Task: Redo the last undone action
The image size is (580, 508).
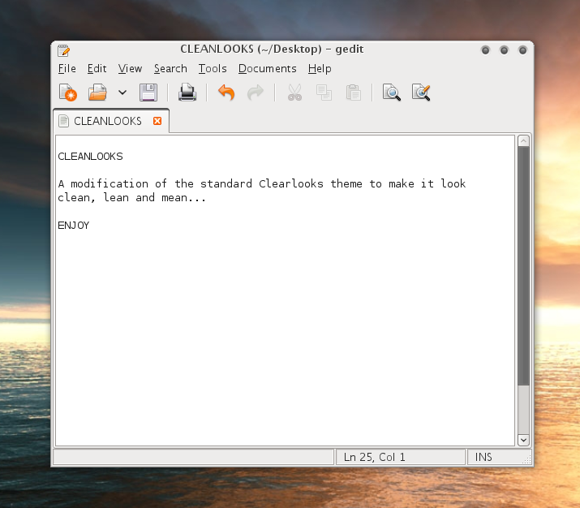Action: point(256,93)
